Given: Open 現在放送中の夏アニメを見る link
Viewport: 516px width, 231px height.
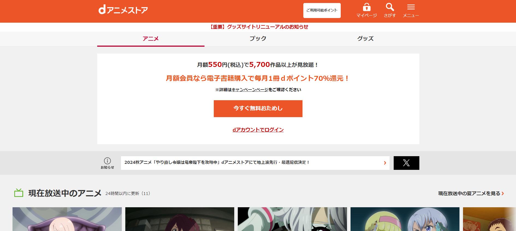Looking at the screenshot, I should point(471,193).
